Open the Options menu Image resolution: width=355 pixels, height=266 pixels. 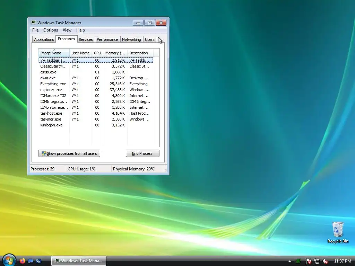[x=51, y=30]
